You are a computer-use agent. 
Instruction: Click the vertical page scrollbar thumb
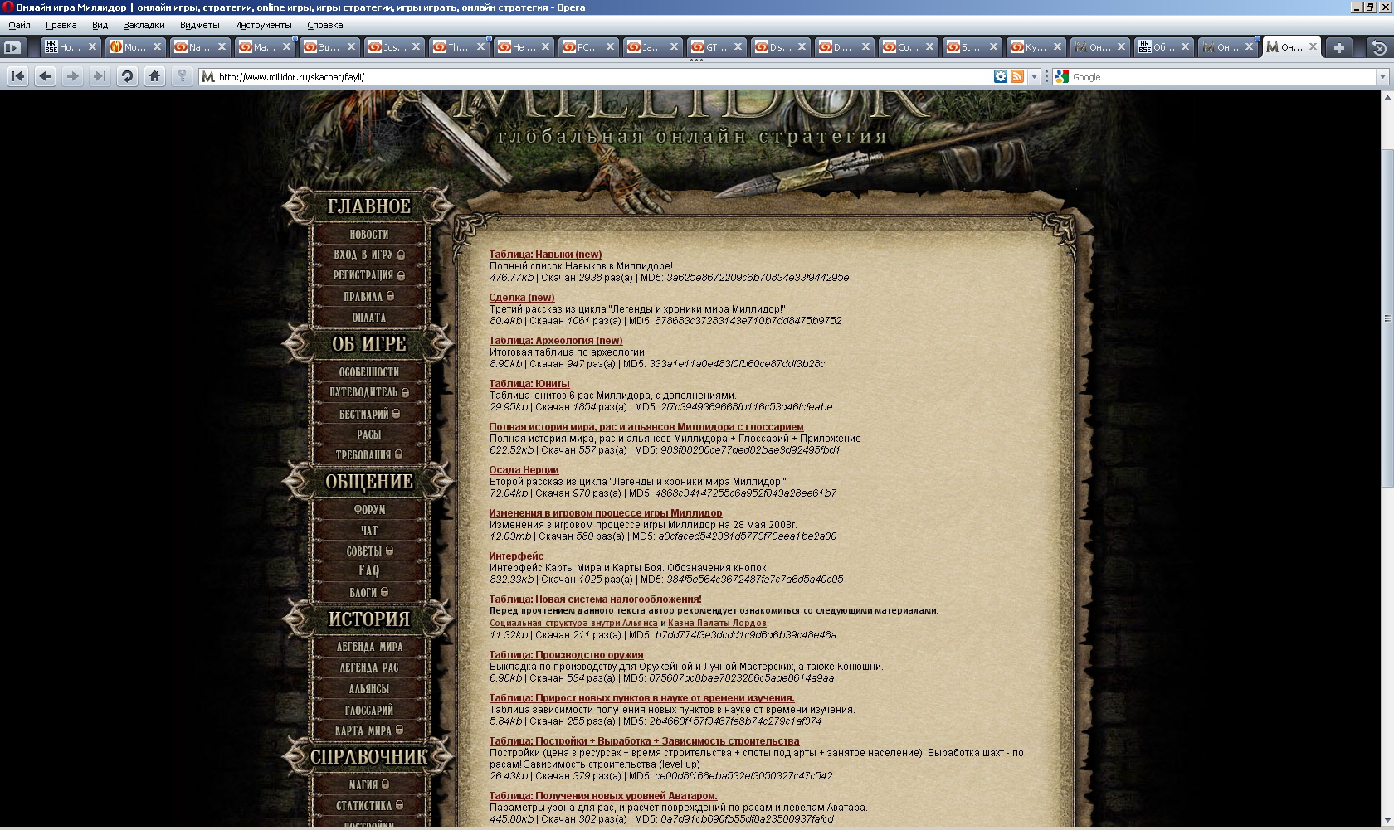(x=1387, y=318)
